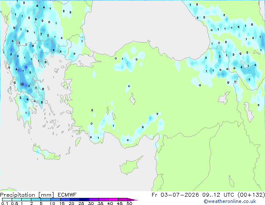Select the 15–20 mm legend swatch

tap(65, 200)
